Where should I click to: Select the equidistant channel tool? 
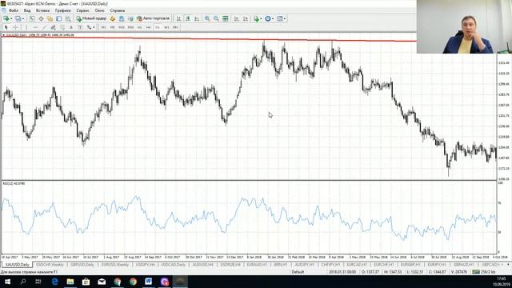pos(53,27)
